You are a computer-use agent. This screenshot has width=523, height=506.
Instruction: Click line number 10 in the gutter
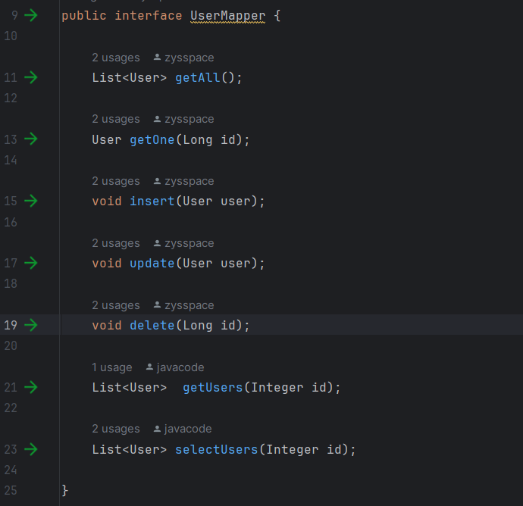[11, 36]
